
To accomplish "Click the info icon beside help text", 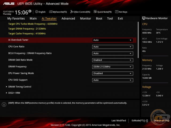I will pyautogui.click(x=4, y=105).
